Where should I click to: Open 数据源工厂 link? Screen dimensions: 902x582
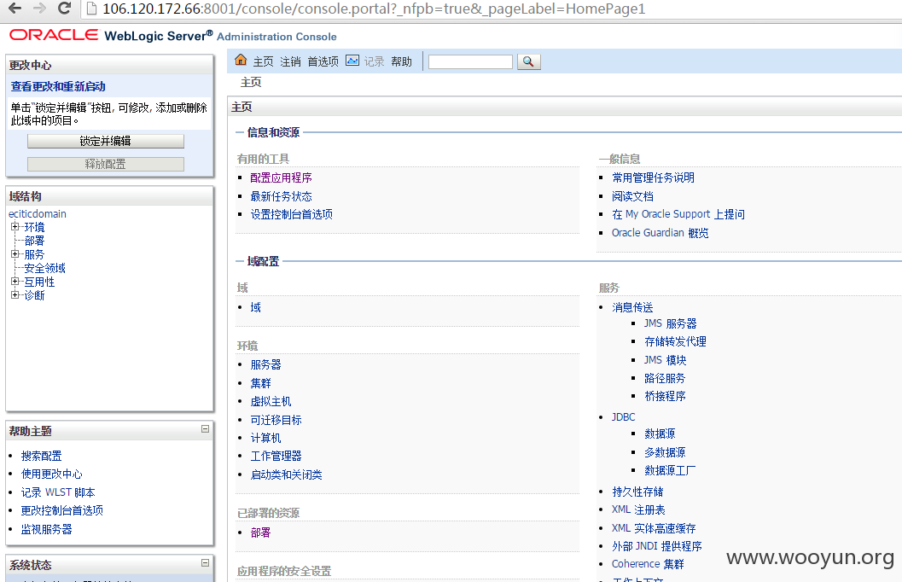pyautogui.click(x=670, y=470)
